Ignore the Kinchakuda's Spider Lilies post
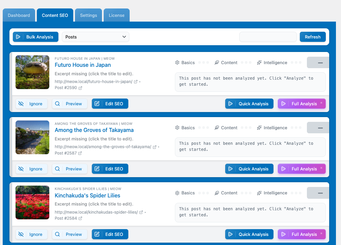This screenshot has height=245, width=341. 31,234
